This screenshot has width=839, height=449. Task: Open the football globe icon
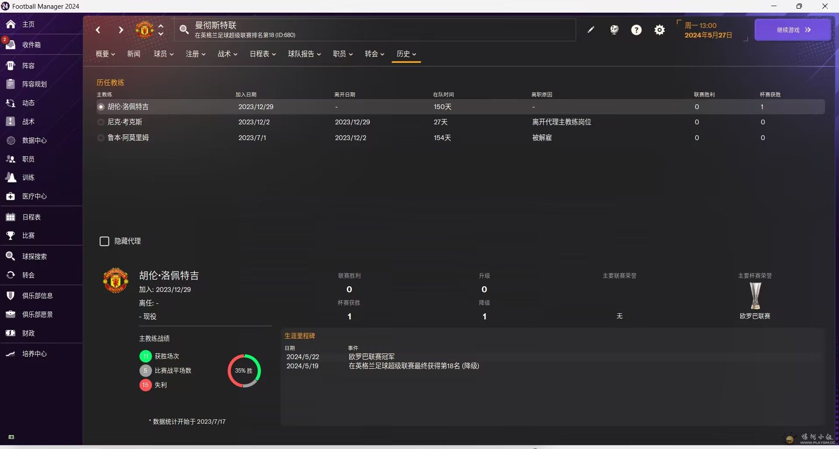(x=614, y=30)
